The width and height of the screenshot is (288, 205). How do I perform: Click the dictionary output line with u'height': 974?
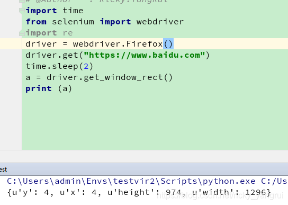click(139, 192)
